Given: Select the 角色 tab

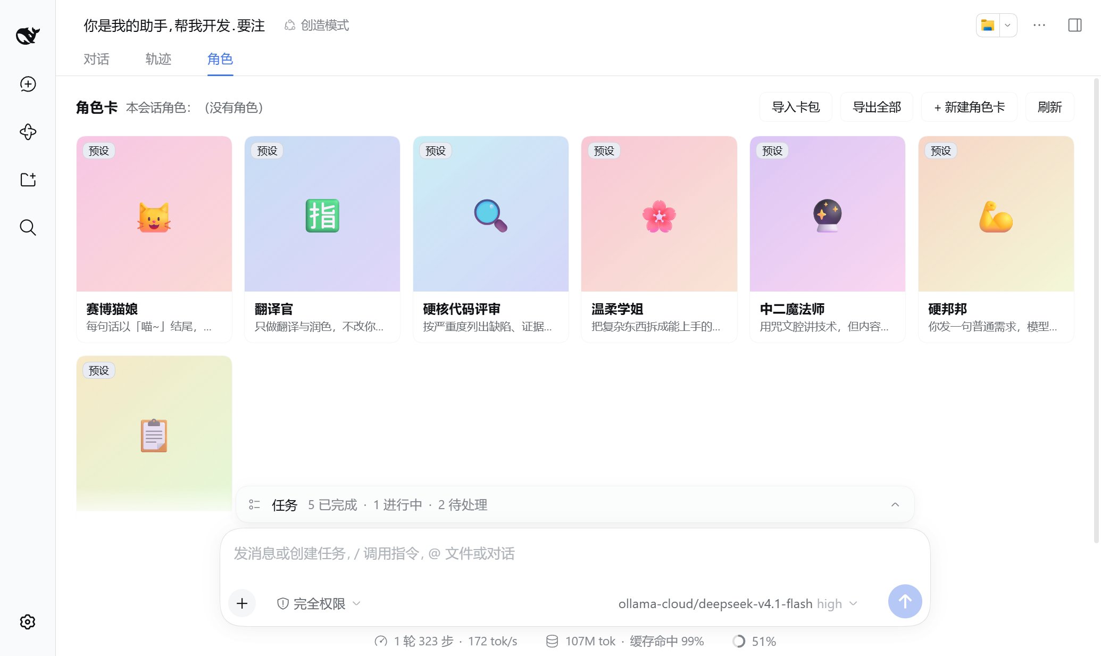Looking at the screenshot, I should [220, 59].
